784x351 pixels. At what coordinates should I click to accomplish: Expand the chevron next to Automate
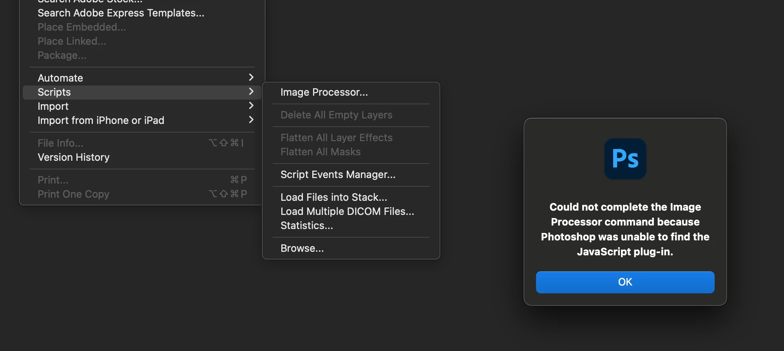(x=251, y=78)
